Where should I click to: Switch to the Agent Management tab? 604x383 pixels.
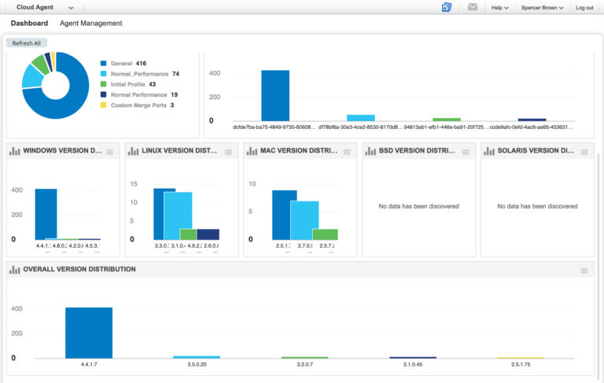click(x=91, y=24)
